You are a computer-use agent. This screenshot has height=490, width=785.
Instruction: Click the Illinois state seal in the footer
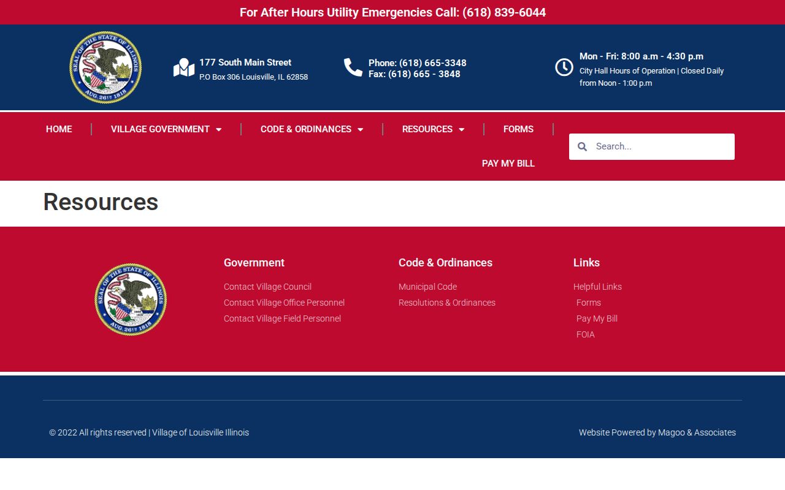click(x=131, y=300)
